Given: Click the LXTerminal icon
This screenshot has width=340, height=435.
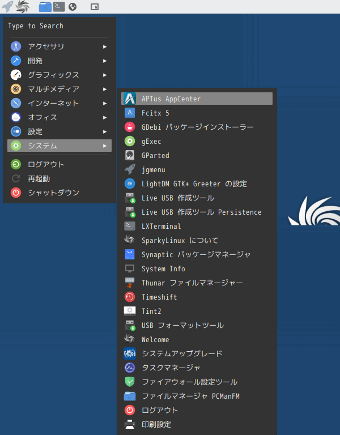Looking at the screenshot, I should pyautogui.click(x=130, y=226).
